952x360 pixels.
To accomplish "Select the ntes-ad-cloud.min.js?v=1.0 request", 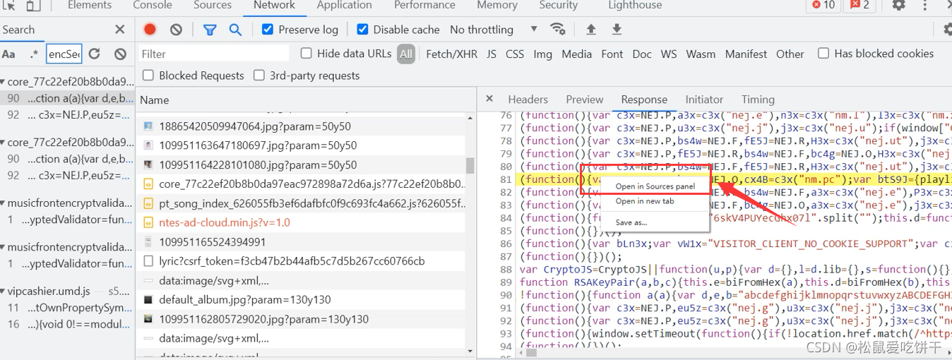I will [x=302, y=222].
